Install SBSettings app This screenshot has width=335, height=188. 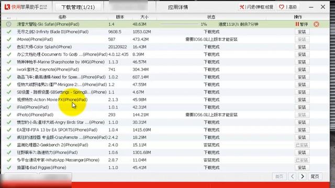click(x=302, y=92)
